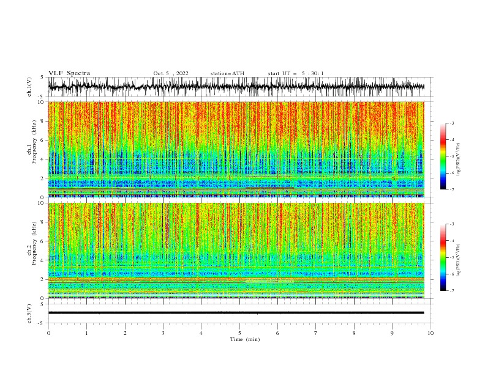This screenshot has height=374, width=485.
Task: Click time axis tick label "0"
Action: tap(48, 333)
